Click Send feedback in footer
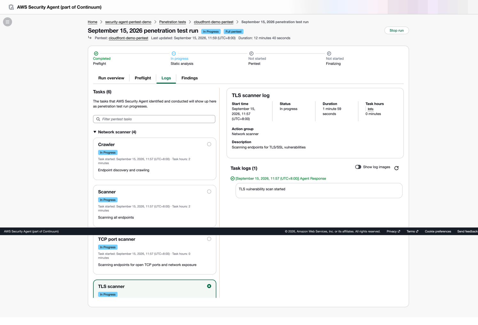The image size is (478, 325). click(x=467, y=231)
